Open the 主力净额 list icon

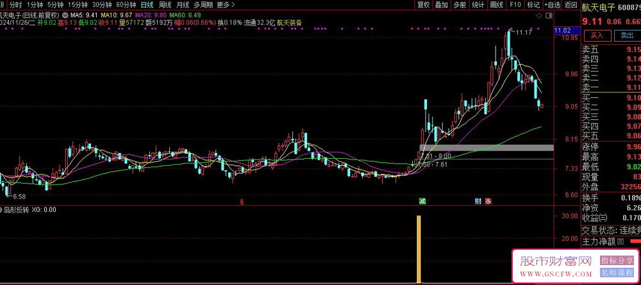621,241
